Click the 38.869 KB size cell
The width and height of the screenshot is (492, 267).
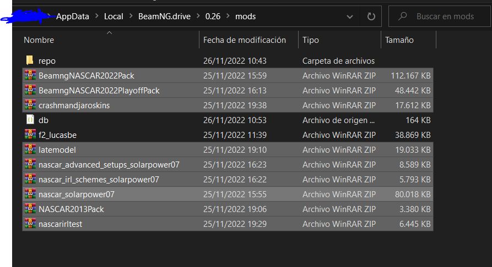point(413,135)
